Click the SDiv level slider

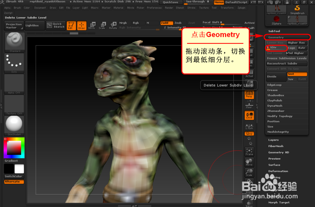point(276,48)
